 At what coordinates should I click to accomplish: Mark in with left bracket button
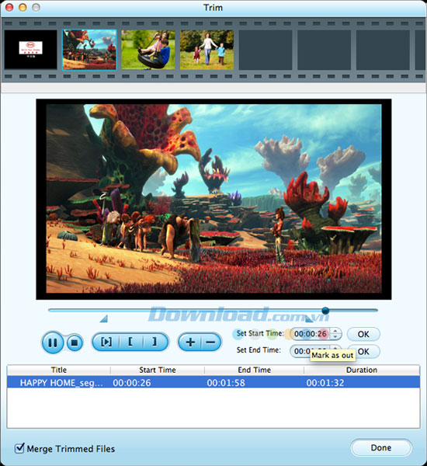tap(130, 342)
